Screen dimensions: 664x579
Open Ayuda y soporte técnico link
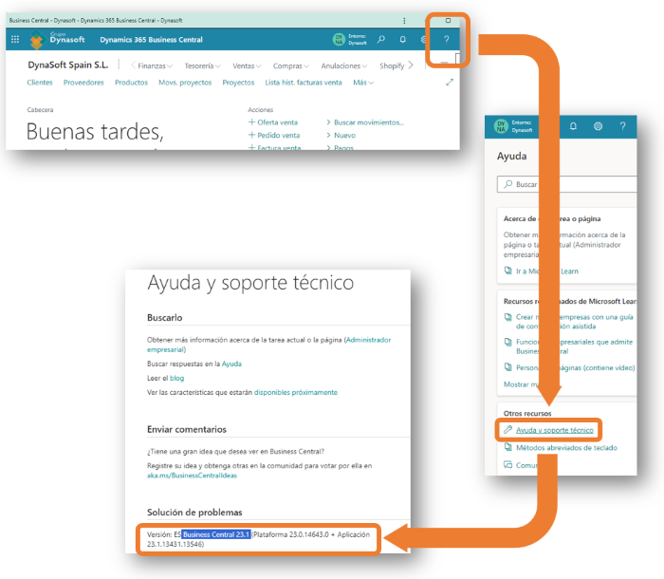coord(554,430)
